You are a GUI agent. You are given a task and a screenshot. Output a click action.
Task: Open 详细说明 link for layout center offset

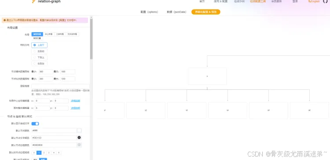point(75,101)
